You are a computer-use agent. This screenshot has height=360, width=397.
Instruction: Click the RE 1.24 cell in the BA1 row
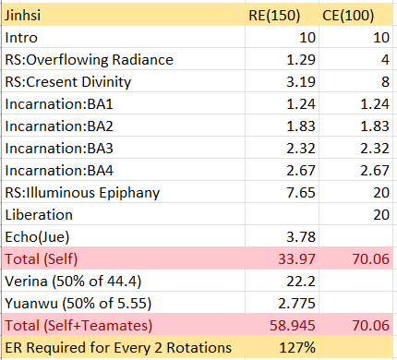(283, 103)
